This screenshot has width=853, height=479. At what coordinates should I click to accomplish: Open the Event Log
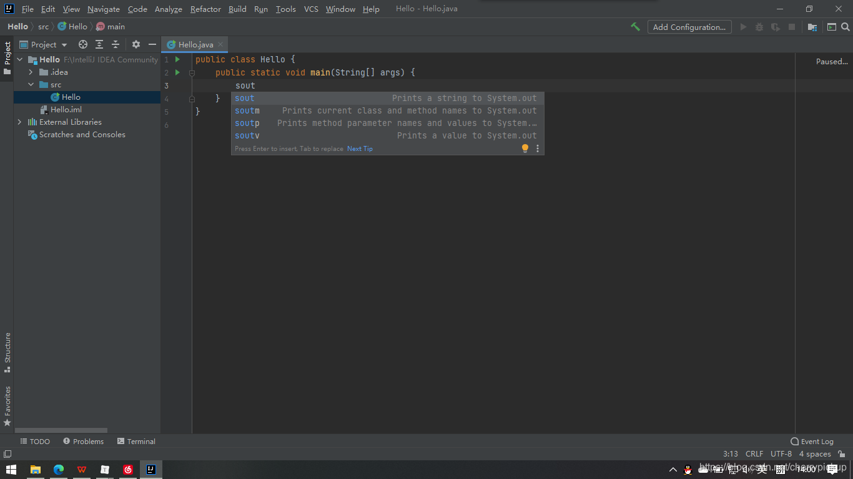pos(812,441)
